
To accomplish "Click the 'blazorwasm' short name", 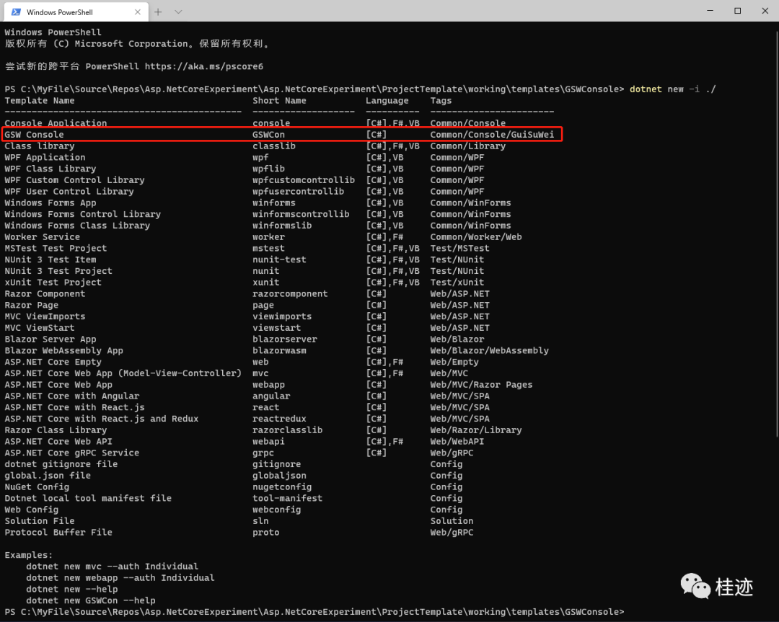I will (x=279, y=351).
